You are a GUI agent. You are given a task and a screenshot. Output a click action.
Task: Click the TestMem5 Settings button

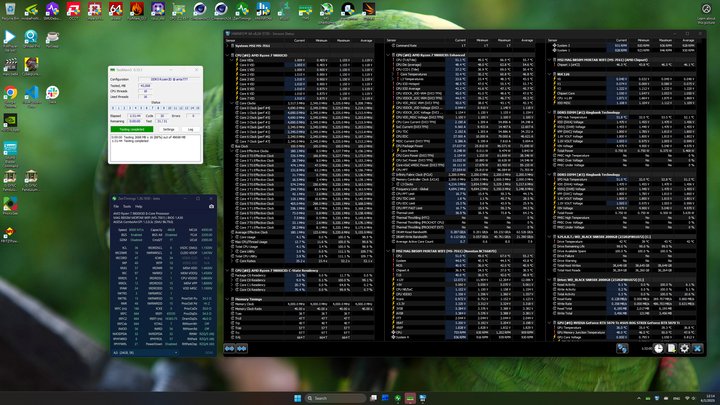pyautogui.click(x=168, y=129)
